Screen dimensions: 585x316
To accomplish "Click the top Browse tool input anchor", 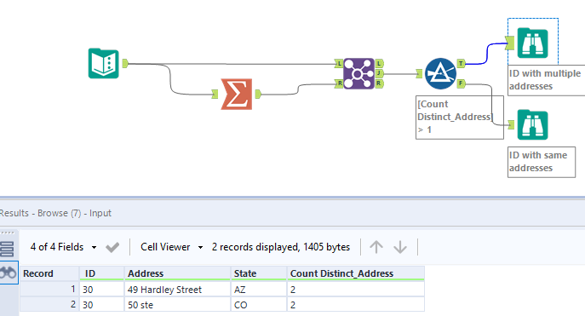I will (510, 43).
